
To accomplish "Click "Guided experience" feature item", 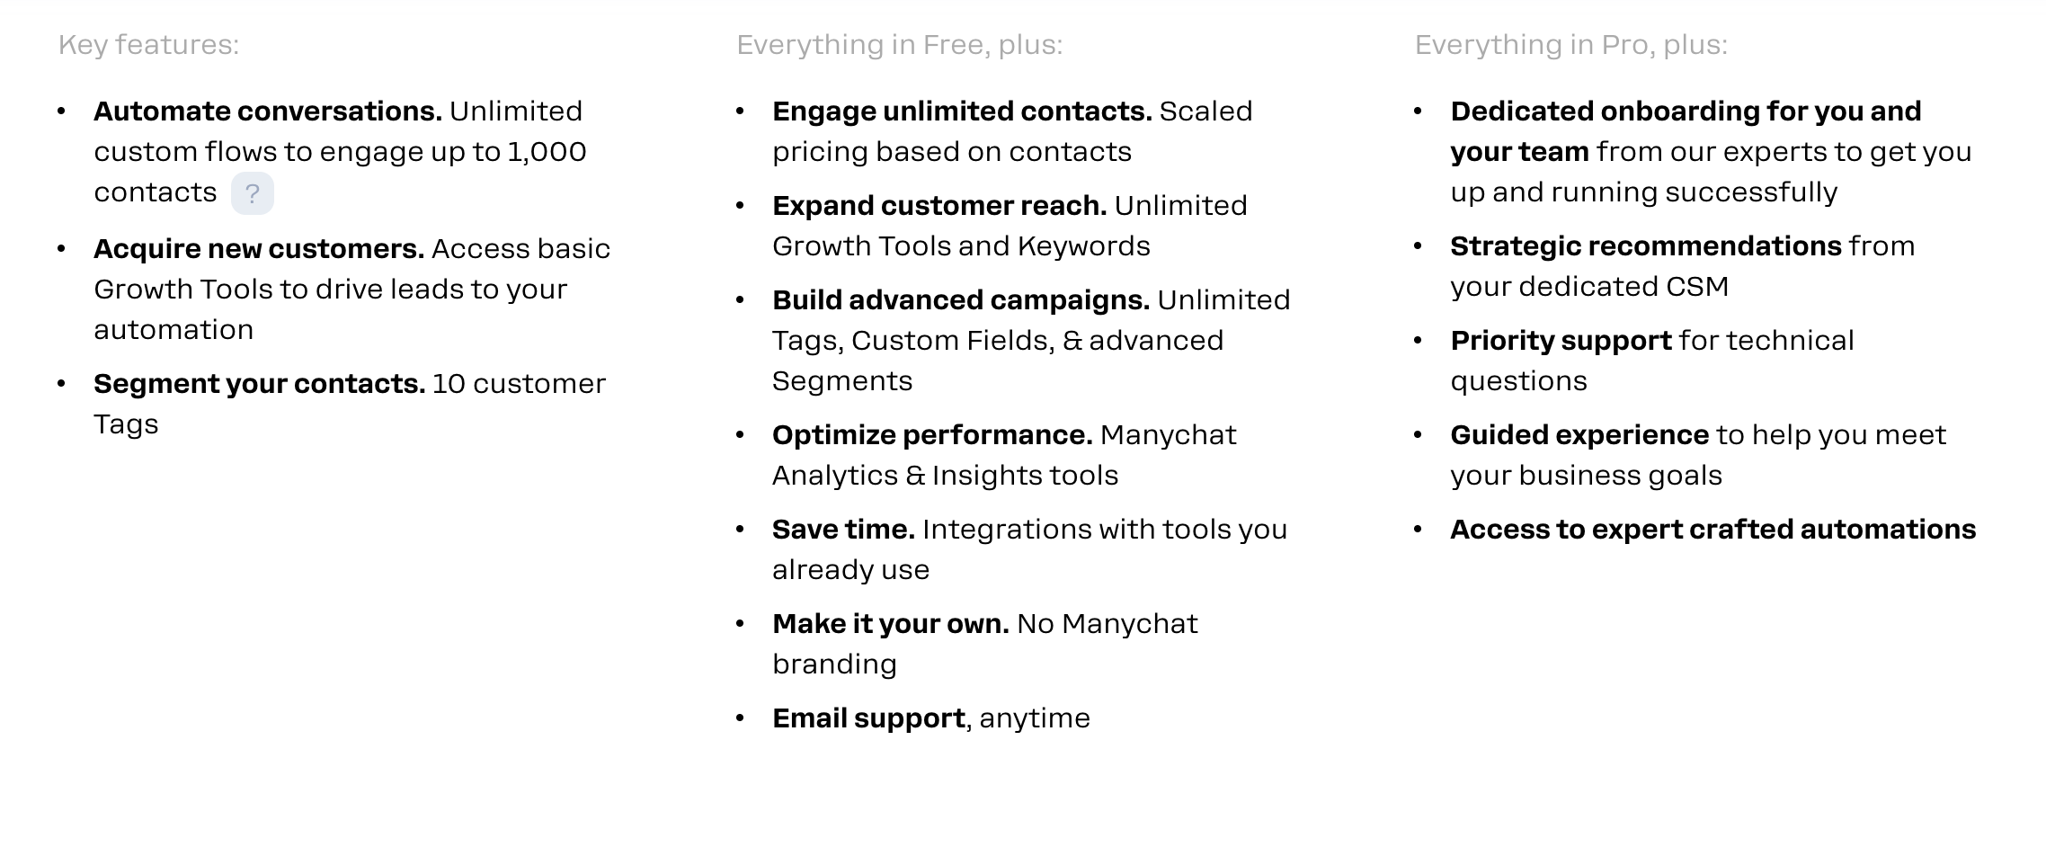I will pyautogui.click(x=1579, y=435).
